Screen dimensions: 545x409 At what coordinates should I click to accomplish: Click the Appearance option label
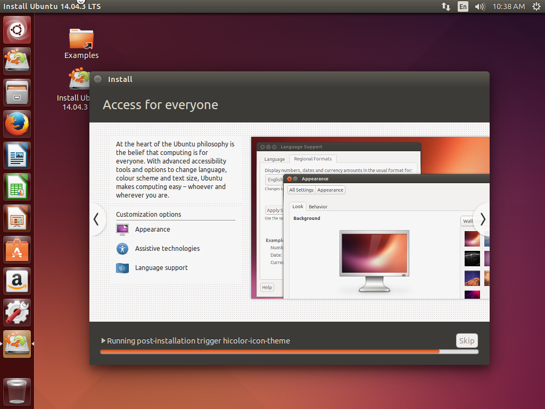click(x=153, y=230)
